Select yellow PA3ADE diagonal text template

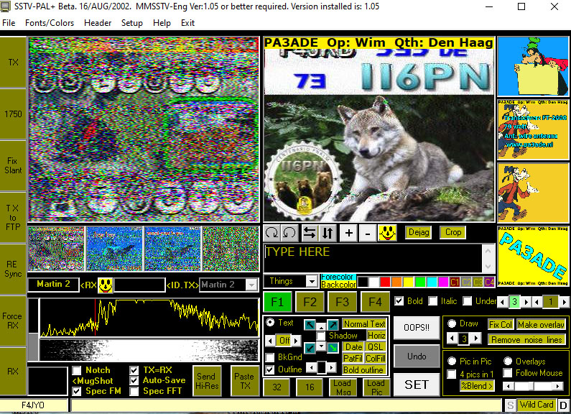(x=533, y=256)
